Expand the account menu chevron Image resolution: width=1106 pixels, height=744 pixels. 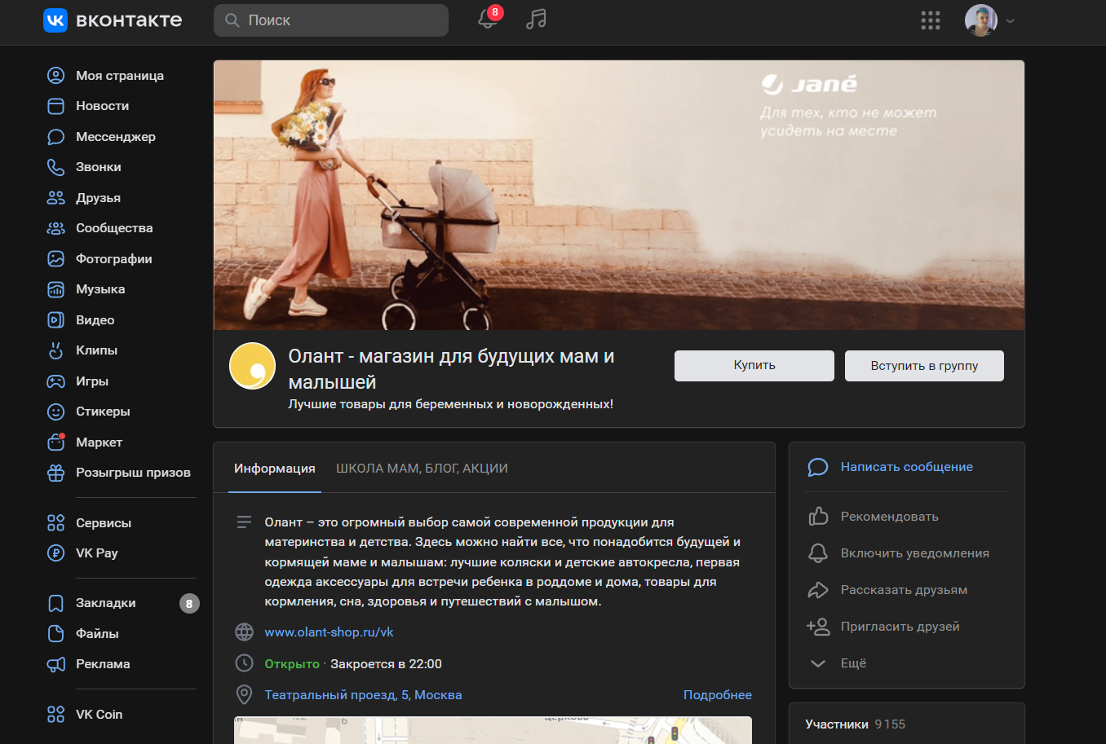click(1011, 21)
